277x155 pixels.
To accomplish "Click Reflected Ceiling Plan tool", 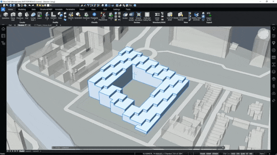I will click(147, 16).
